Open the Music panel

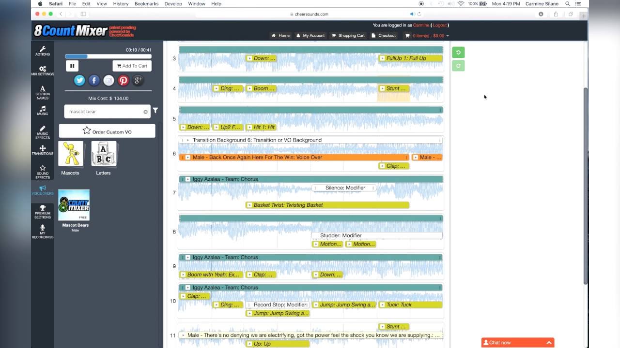43,111
